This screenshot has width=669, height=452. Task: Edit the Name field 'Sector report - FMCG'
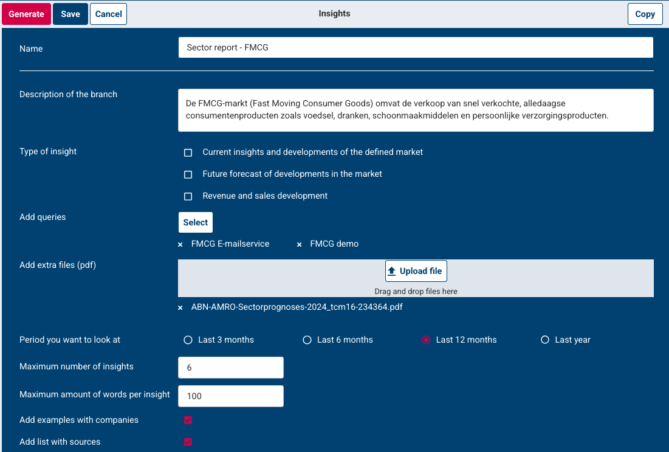[416, 47]
